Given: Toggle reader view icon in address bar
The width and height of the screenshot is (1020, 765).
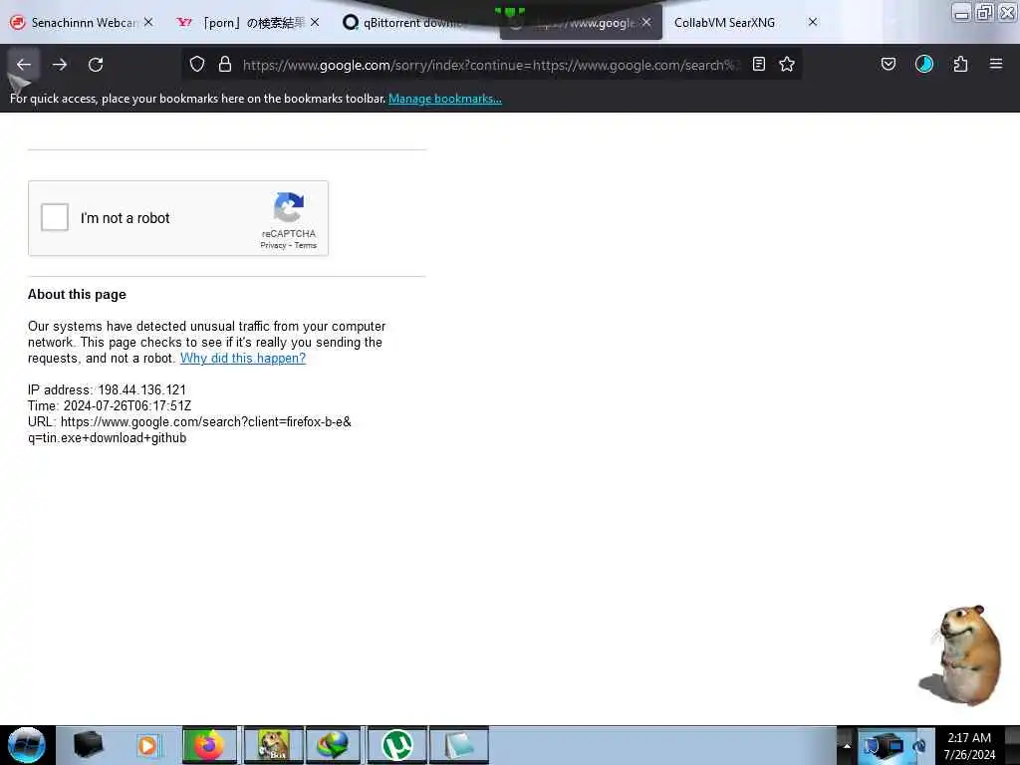Looking at the screenshot, I should pos(758,64).
